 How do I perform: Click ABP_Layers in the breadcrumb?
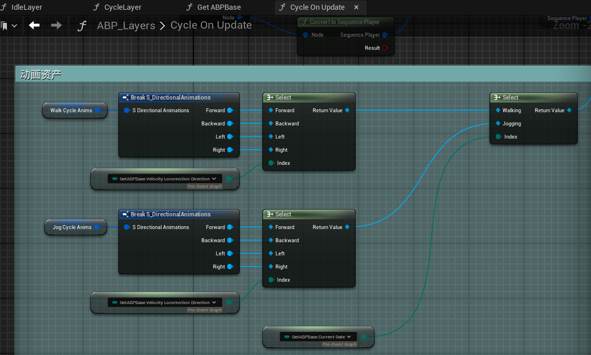pyautogui.click(x=126, y=25)
